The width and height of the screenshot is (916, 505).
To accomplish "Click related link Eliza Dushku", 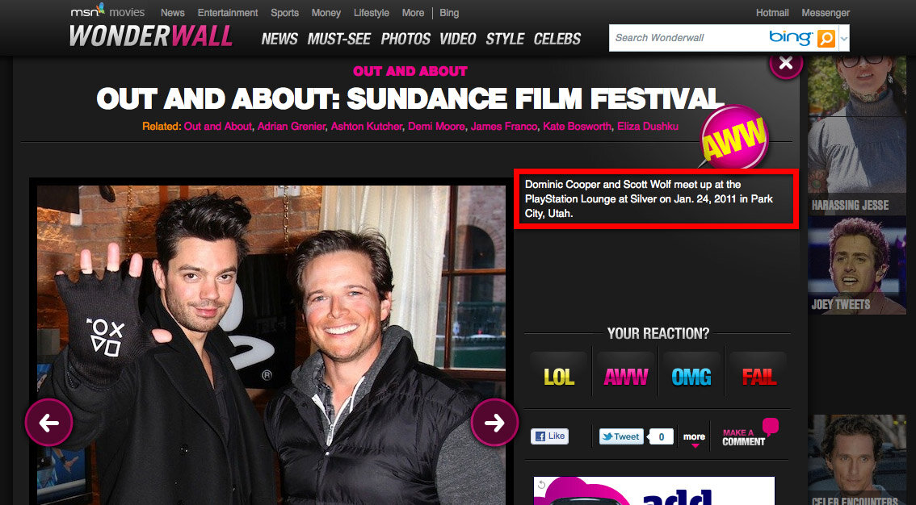I will click(648, 126).
